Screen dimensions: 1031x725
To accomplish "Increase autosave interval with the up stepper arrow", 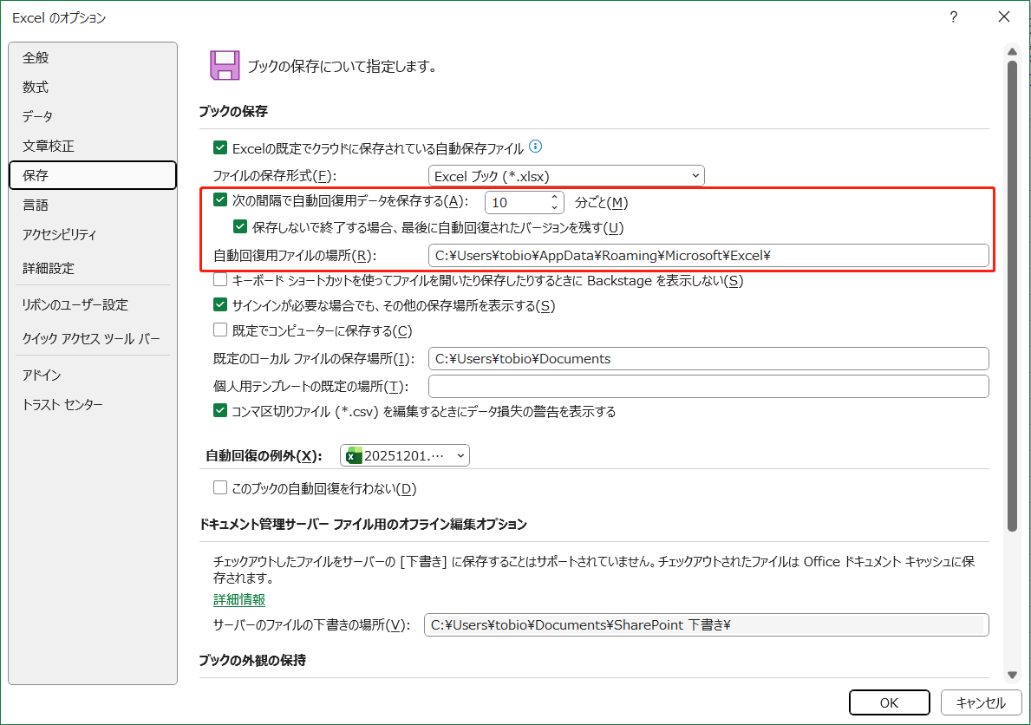I will coord(555,195).
